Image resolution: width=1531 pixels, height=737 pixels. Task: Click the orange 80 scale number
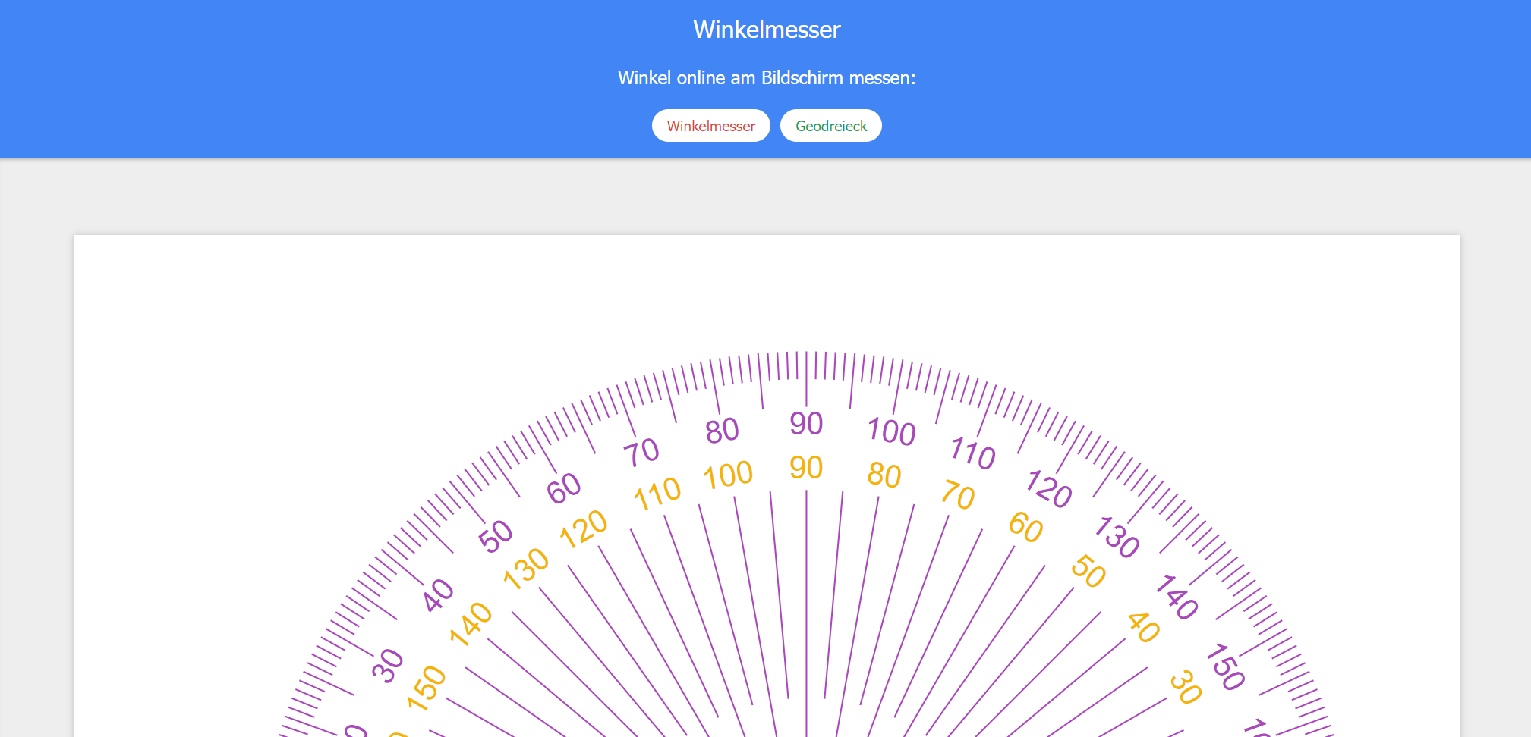884,475
